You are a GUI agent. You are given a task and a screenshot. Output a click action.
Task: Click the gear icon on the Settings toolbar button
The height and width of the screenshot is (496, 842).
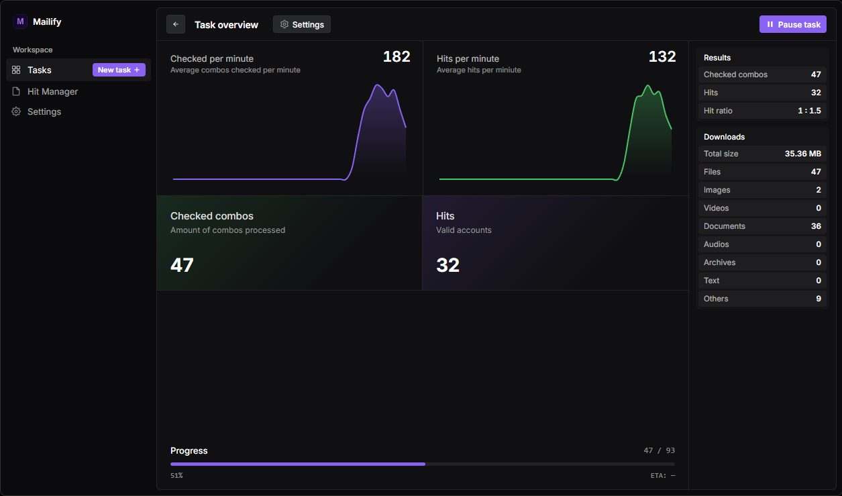[284, 24]
